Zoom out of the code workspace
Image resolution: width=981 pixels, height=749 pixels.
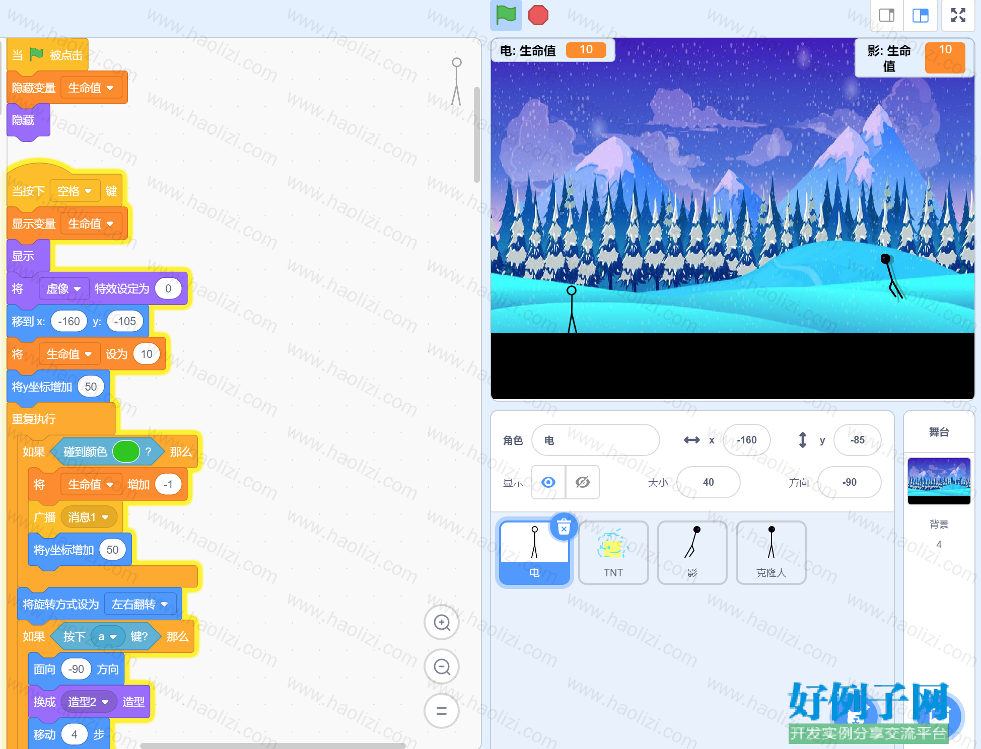point(442,667)
